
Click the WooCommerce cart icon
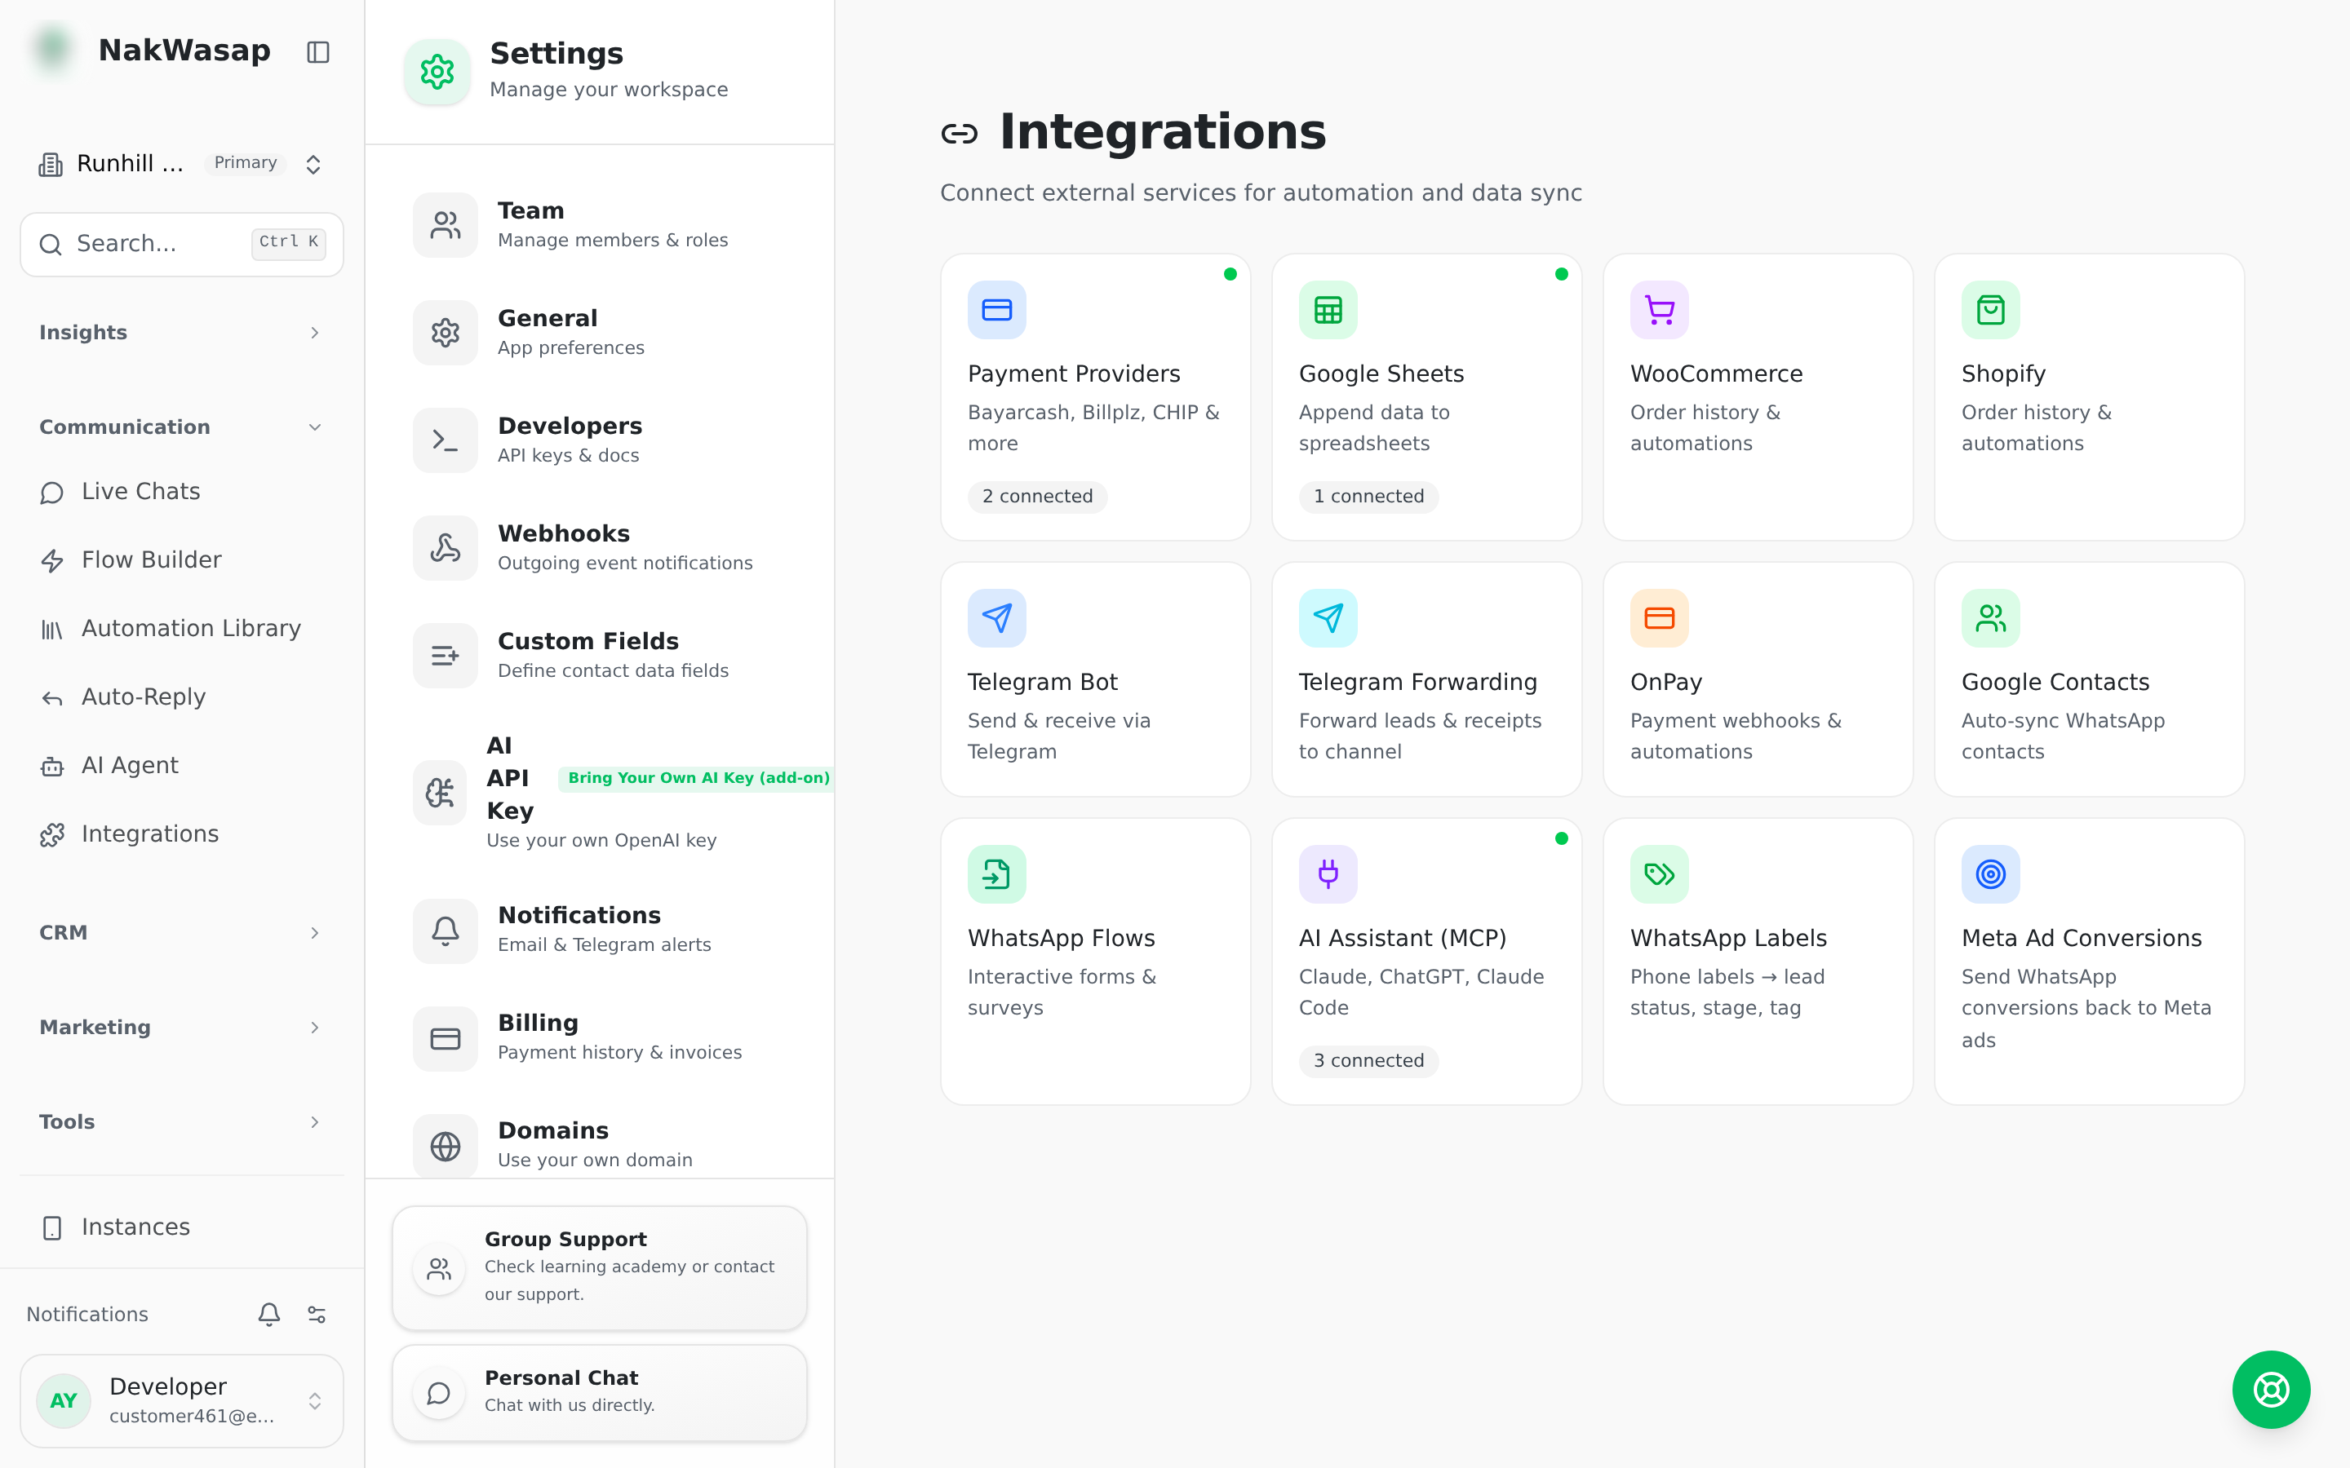(x=1659, y=310)
